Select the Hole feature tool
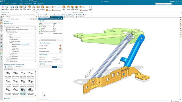 click(x=21, y=8)
